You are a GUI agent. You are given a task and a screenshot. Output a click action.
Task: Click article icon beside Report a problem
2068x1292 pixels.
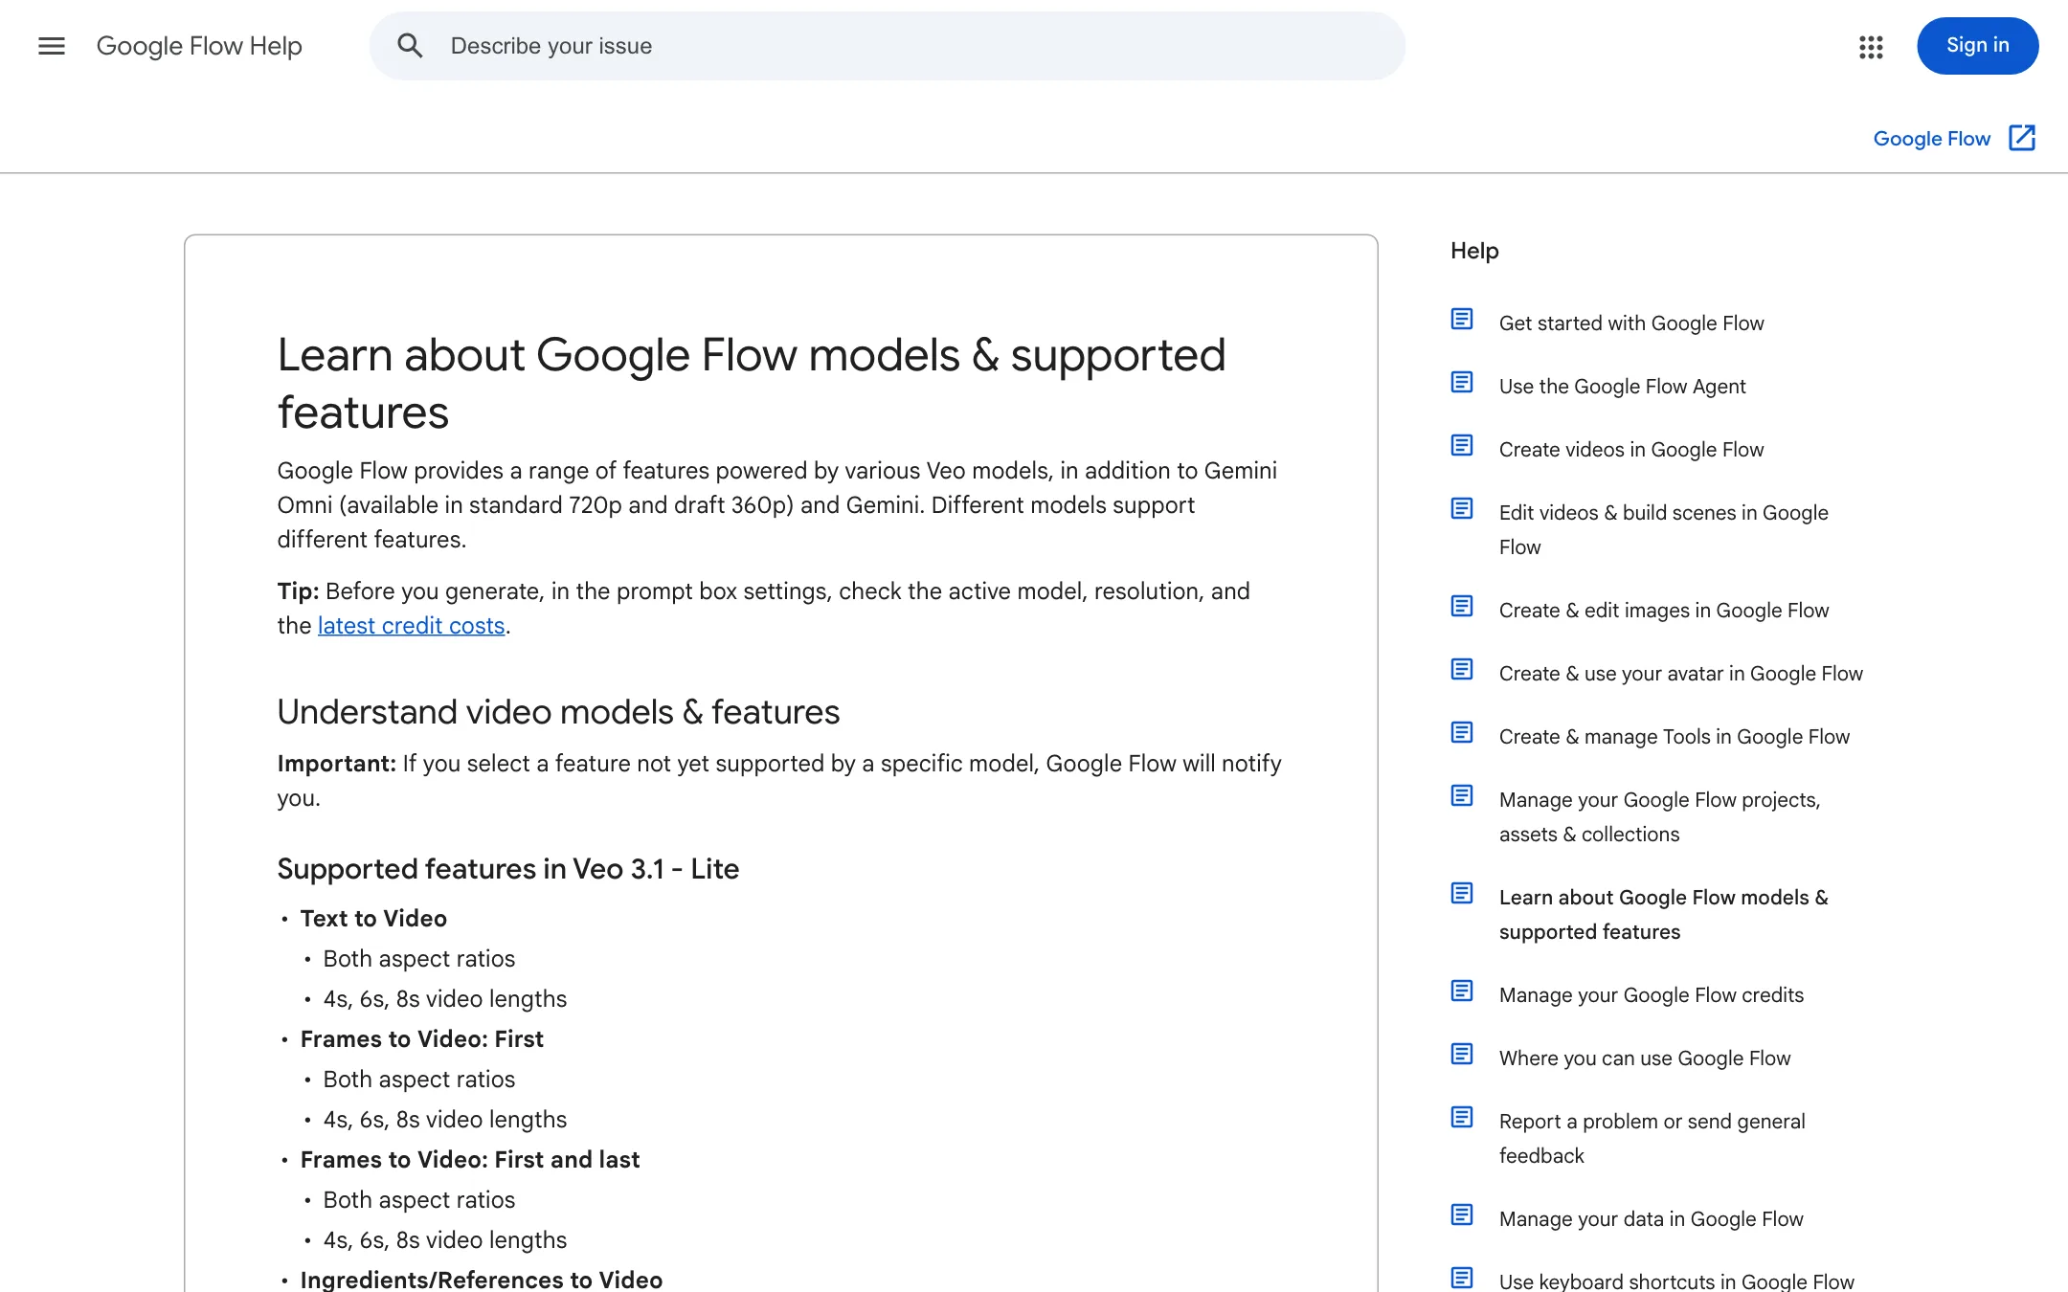[1462, 1117]
